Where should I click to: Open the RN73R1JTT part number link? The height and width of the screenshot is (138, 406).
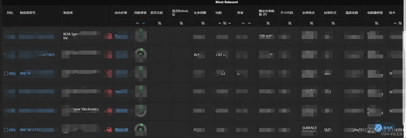click(x=30, y=130)
